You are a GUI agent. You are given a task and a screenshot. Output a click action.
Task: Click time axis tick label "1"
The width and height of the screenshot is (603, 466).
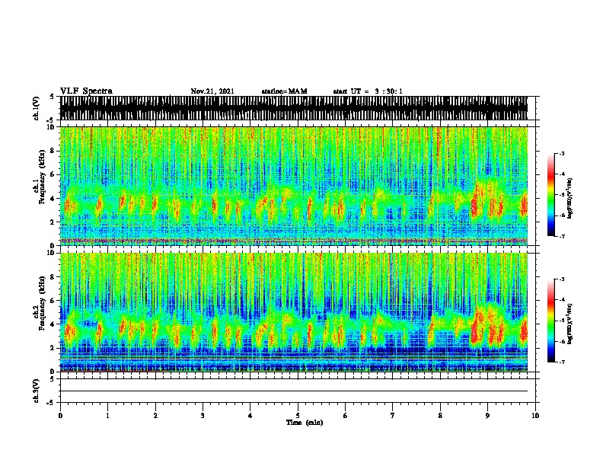pyautogui.click(x=107, y=415)
